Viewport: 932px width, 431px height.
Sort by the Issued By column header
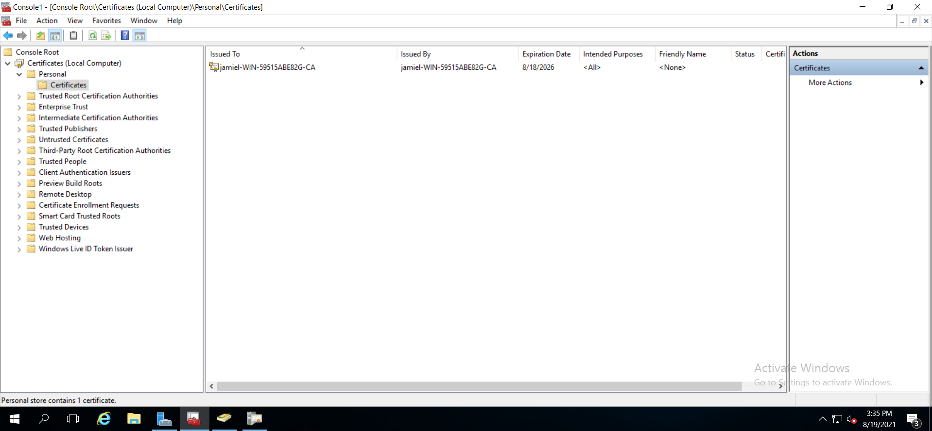pyautogui.click(x=457, y=54)
